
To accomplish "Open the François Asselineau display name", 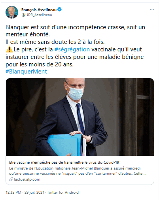I will (x=39, y=10).
